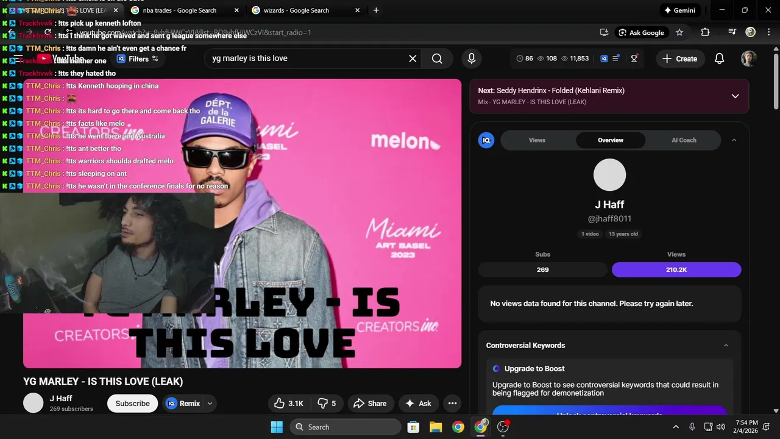Viewport: 780px width, 439px height.
Task: Open the Chrome extensions puzzle icon
Action: (x=705, y=32)
